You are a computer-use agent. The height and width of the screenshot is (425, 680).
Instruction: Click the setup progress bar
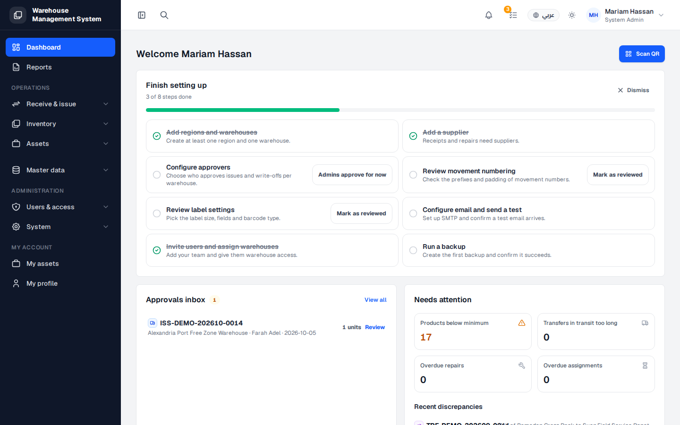(x=400, y=110)
